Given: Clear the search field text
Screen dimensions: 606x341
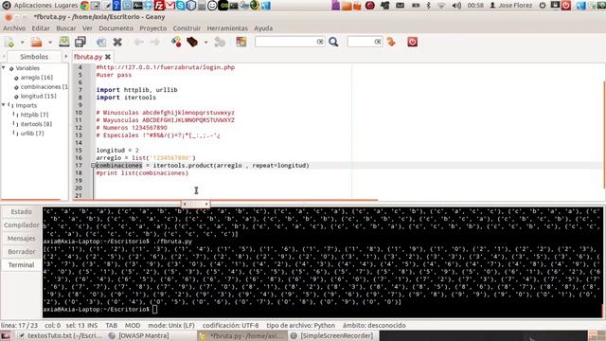Looking at the screenshot, I should 320,42.
